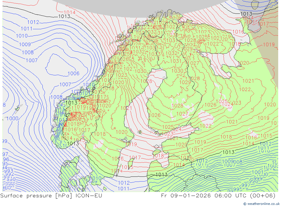The height and width of the screenshot is (206, 281).
Task: Click the blue '1000' label beside the Faroe Islands
Action: [x=13, y=119]
